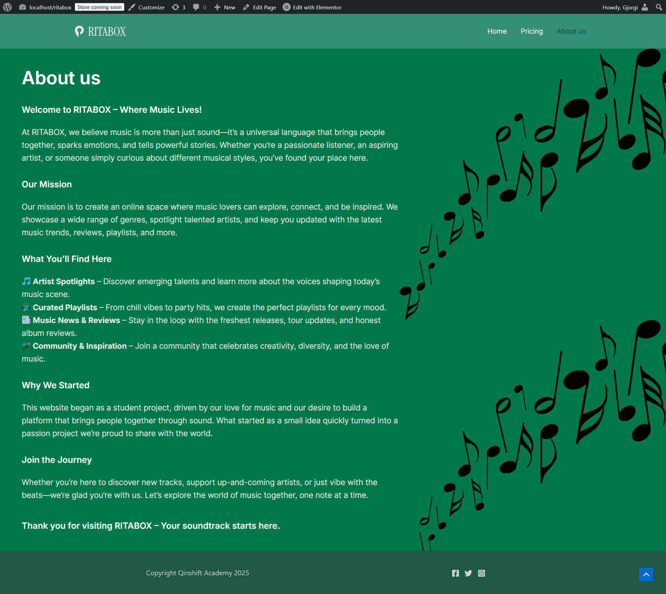Open Customize from admin bar
The height and width of the screenshot is (594, 666).
pos(147,7)
